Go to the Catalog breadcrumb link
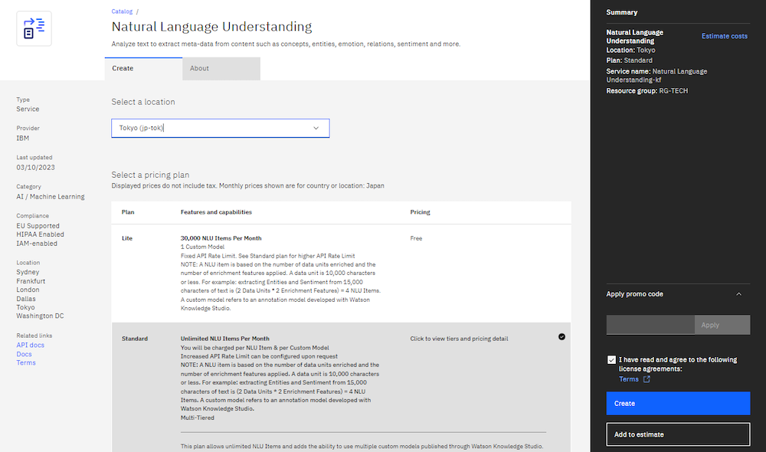The image size is (766, 452). (122, 12)
